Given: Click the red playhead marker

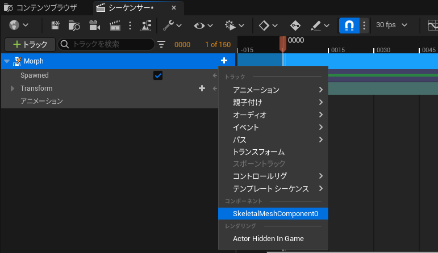Looking at the screenshot, I should (x=283, y=44).
